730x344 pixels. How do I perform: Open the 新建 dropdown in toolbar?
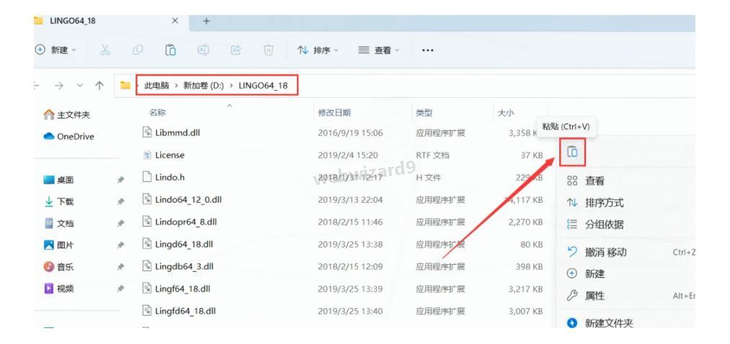[56, 50]
